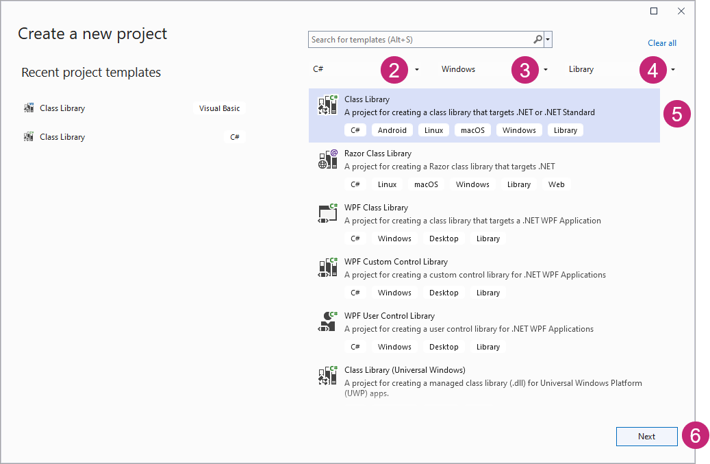This screenshot has height=464, width=710.
Task: Focus the Search for templates field
Action: 420,40
